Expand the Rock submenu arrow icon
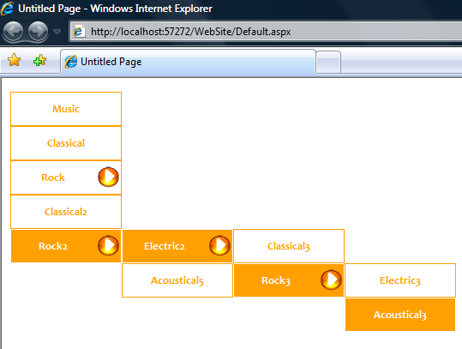This screenshot has width=462, height=349. pyautogui.click(x=108, y=178)
